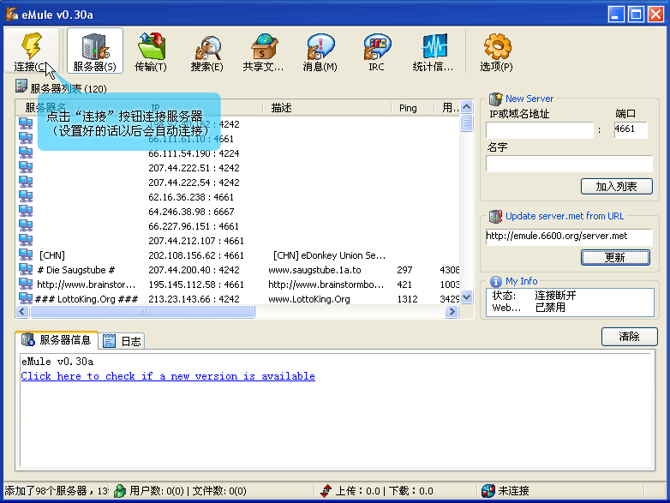Click the 连接 lightning connect icon

[x=32, y=45]
